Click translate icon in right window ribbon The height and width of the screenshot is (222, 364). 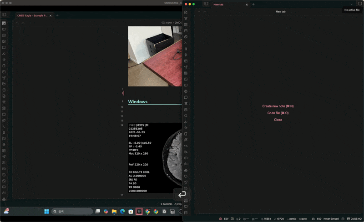tap(186, 152)
